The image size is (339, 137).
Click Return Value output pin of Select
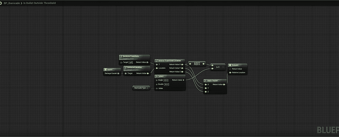pyautogui.click(x=183, y=80)
